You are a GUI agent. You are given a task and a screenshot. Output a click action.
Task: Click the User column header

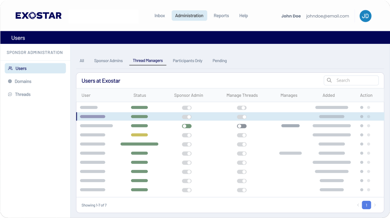pyautogui.click(x=86, y=95)
